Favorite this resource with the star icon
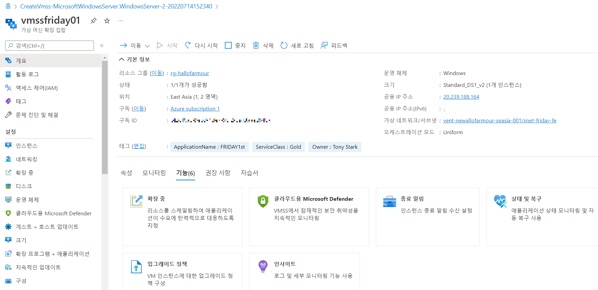The image size is (598, 290). (x=107, y=21)
